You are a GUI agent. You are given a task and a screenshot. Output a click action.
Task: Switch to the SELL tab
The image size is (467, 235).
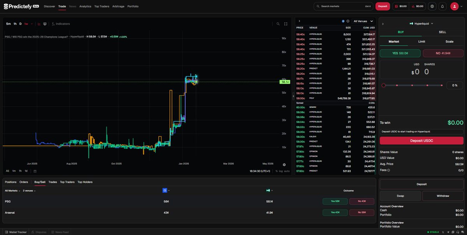point(442,32)
